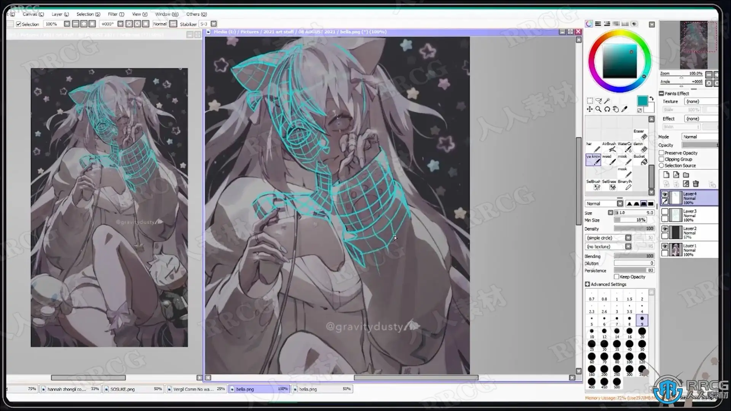Select the Zoom magnifier tool
This screenshot has height=411, width=731.
(x=598, y=109)
